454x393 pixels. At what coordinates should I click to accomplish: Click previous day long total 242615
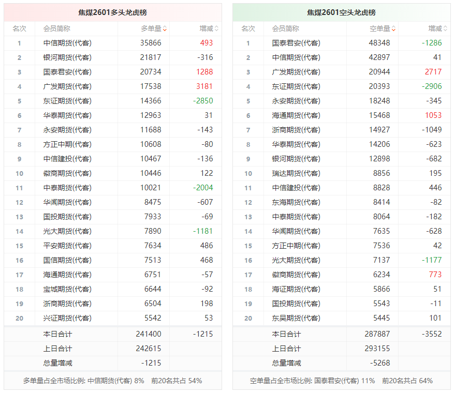149,349
